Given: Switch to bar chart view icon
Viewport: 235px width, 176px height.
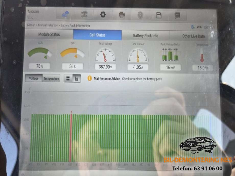Looking at the screenshot, I should [x=77, y=78].
